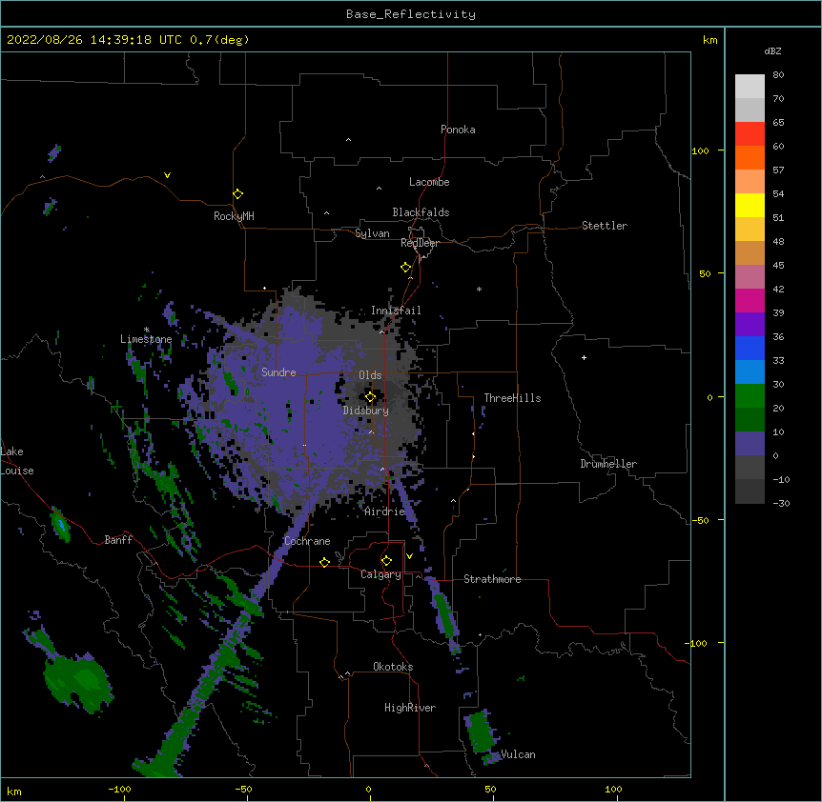
Task: Select the -100 tick on bottom horizontal axis
Action: tap(120, 789)
